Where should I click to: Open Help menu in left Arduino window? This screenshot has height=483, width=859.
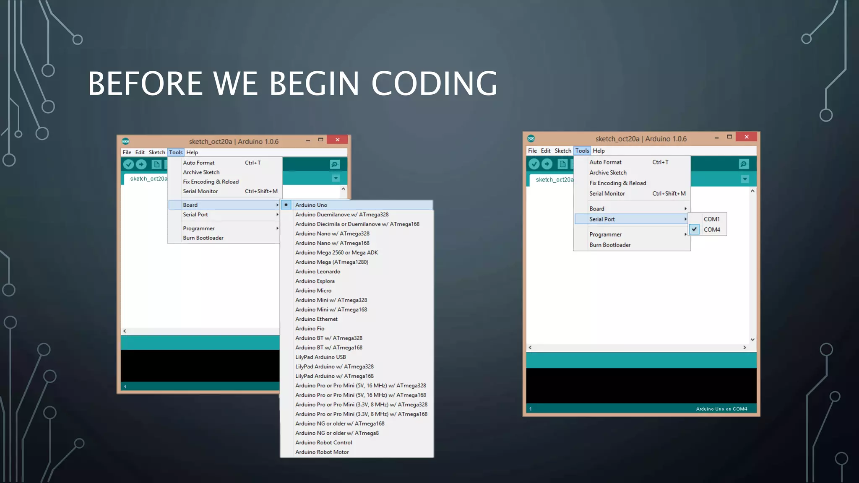click(x=192, y=153)
